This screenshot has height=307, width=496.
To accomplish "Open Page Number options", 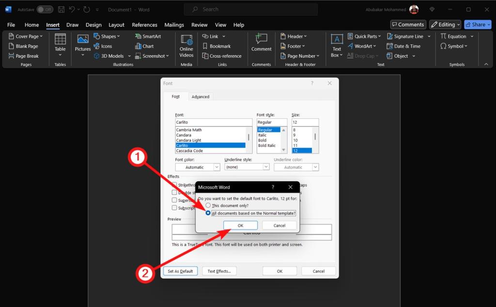I will pos(299,56).
